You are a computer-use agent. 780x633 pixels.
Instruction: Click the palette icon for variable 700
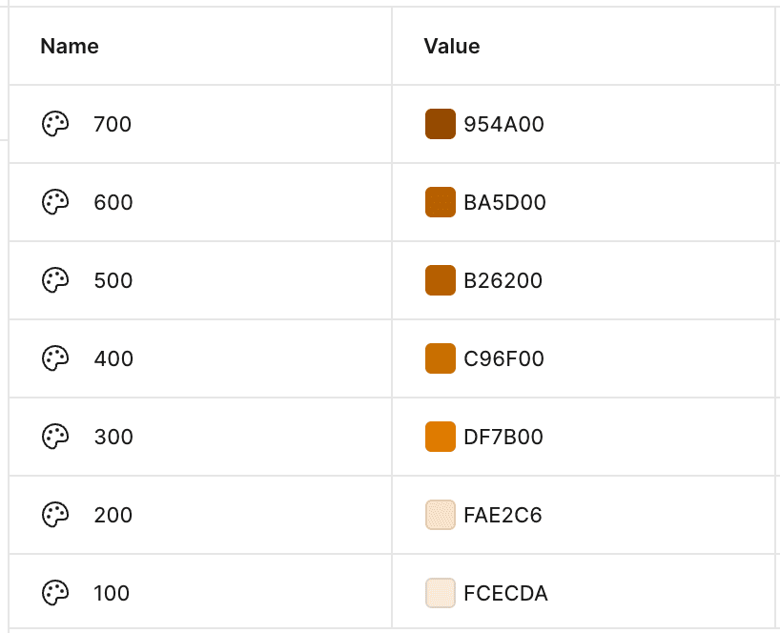pyautogui.click(x=55, y=124)
